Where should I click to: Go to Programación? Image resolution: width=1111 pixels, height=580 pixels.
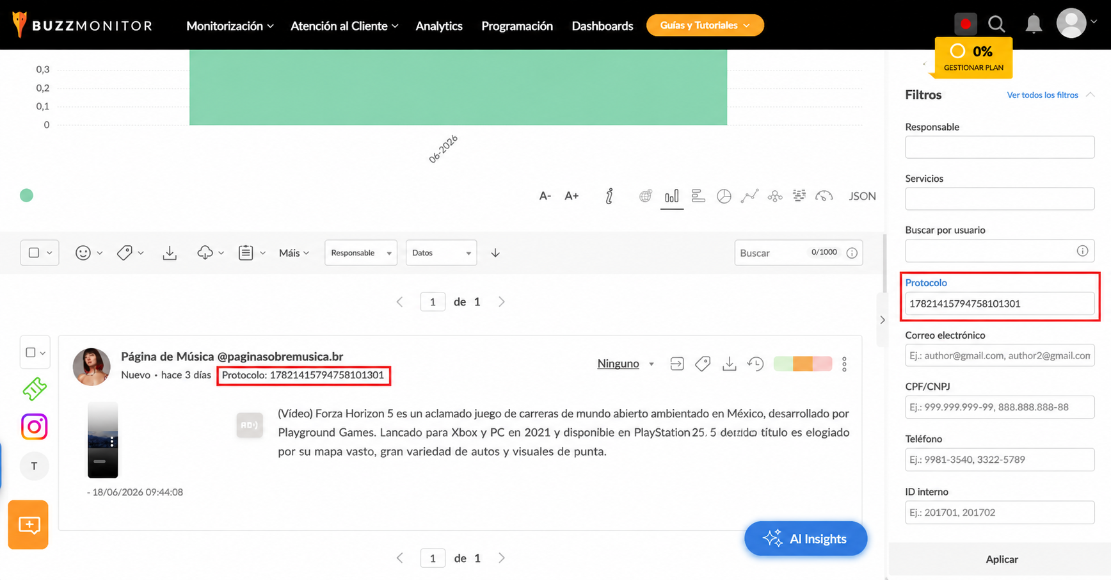517,26
